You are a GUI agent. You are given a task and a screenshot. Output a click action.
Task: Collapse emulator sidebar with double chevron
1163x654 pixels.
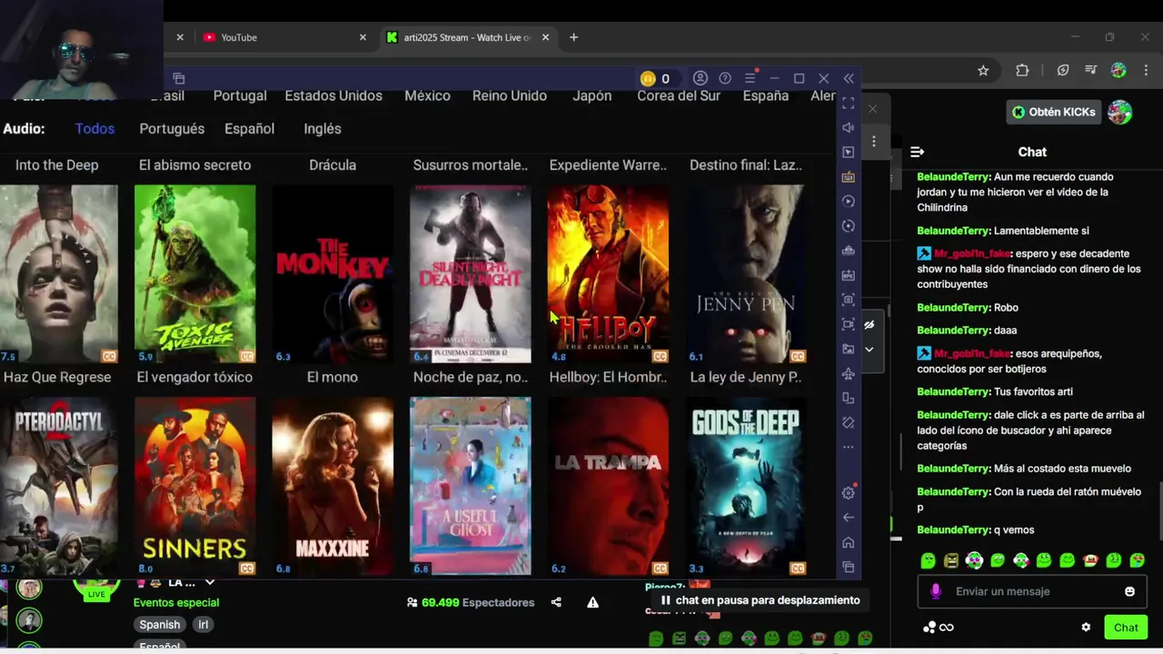(x=849, y=79)
